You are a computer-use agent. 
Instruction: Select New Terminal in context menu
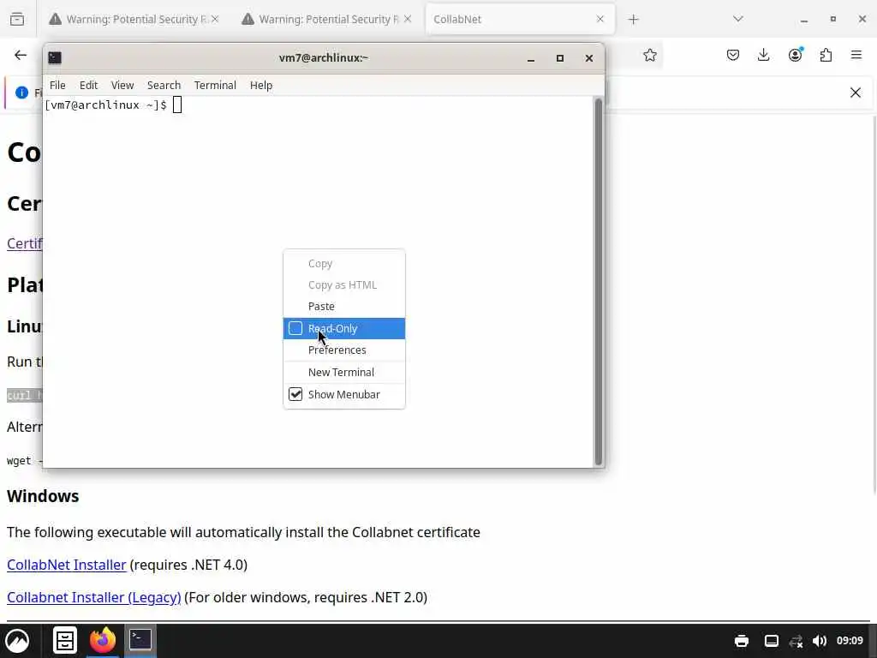(344, 372)
